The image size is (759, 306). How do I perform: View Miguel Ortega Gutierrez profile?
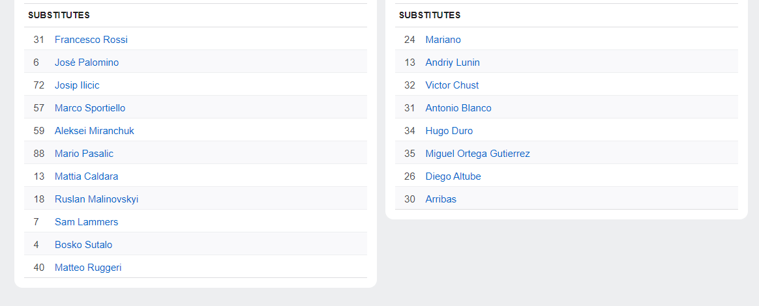pos(478,153)
